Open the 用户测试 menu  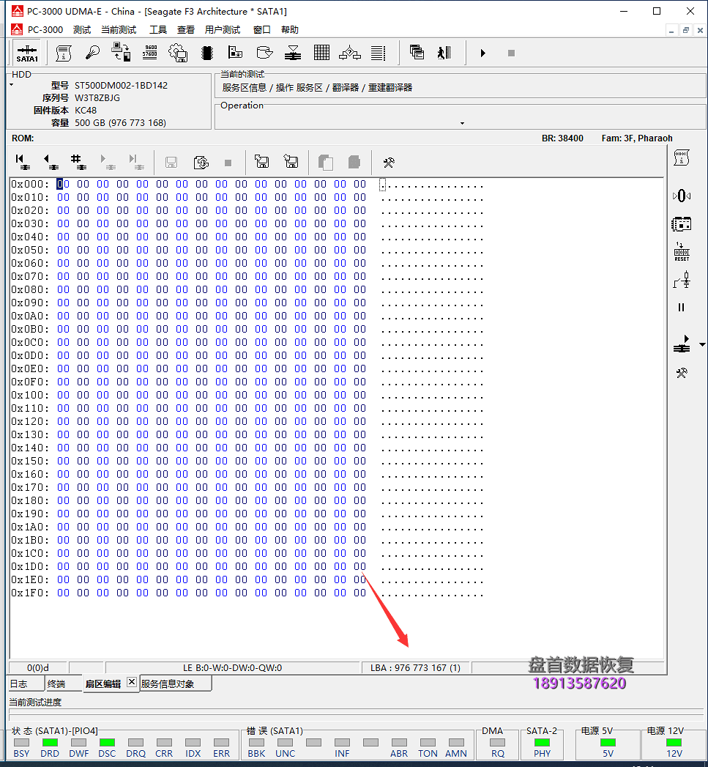click(223, 30)
